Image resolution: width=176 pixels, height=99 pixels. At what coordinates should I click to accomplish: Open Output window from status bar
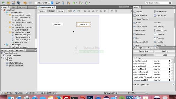(9, 93)
